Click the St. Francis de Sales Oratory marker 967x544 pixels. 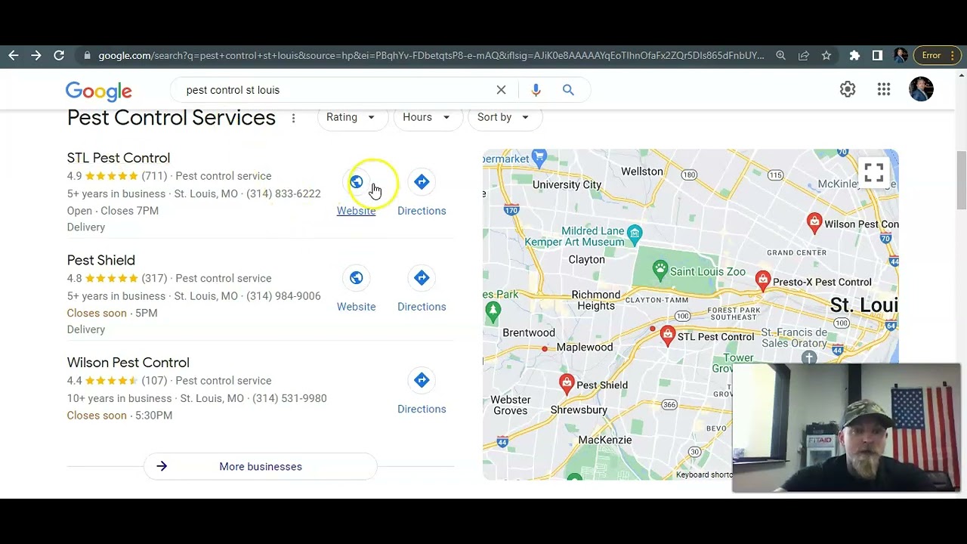pos(809,357)
